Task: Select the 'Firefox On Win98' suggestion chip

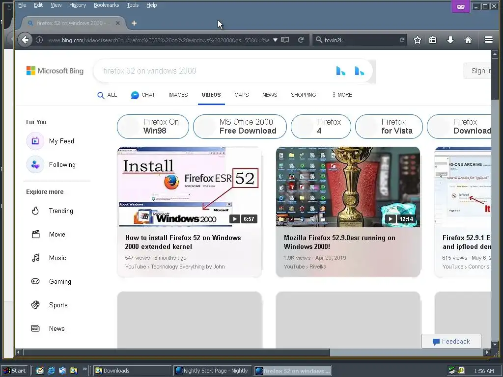Action: point(153,127)
